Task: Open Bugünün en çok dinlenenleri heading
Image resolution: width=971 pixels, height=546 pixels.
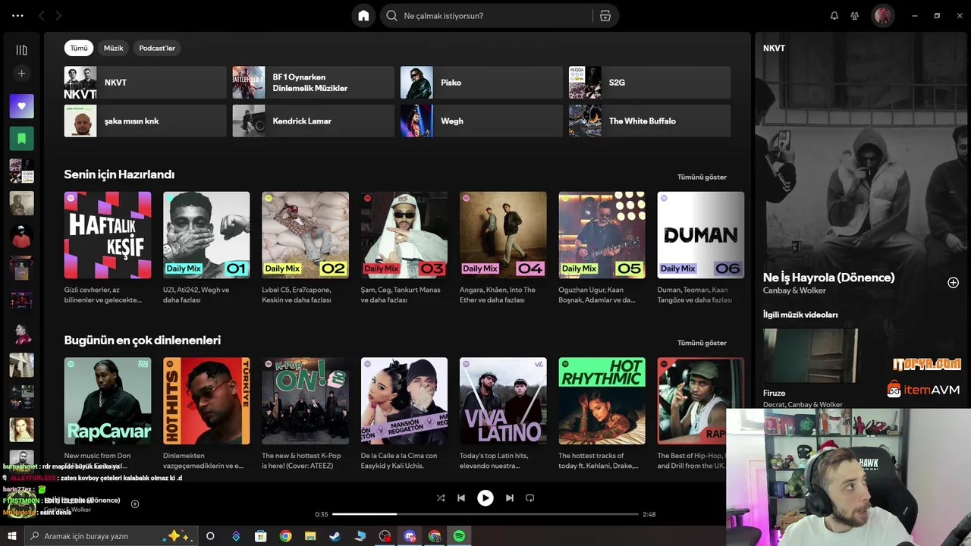Action: (x=143, y=340)
